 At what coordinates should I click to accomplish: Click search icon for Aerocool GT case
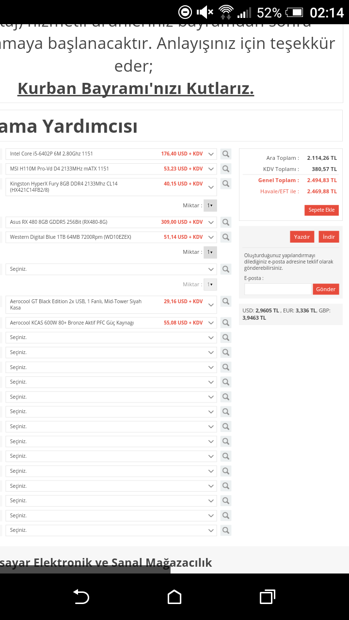coord(226,301)
